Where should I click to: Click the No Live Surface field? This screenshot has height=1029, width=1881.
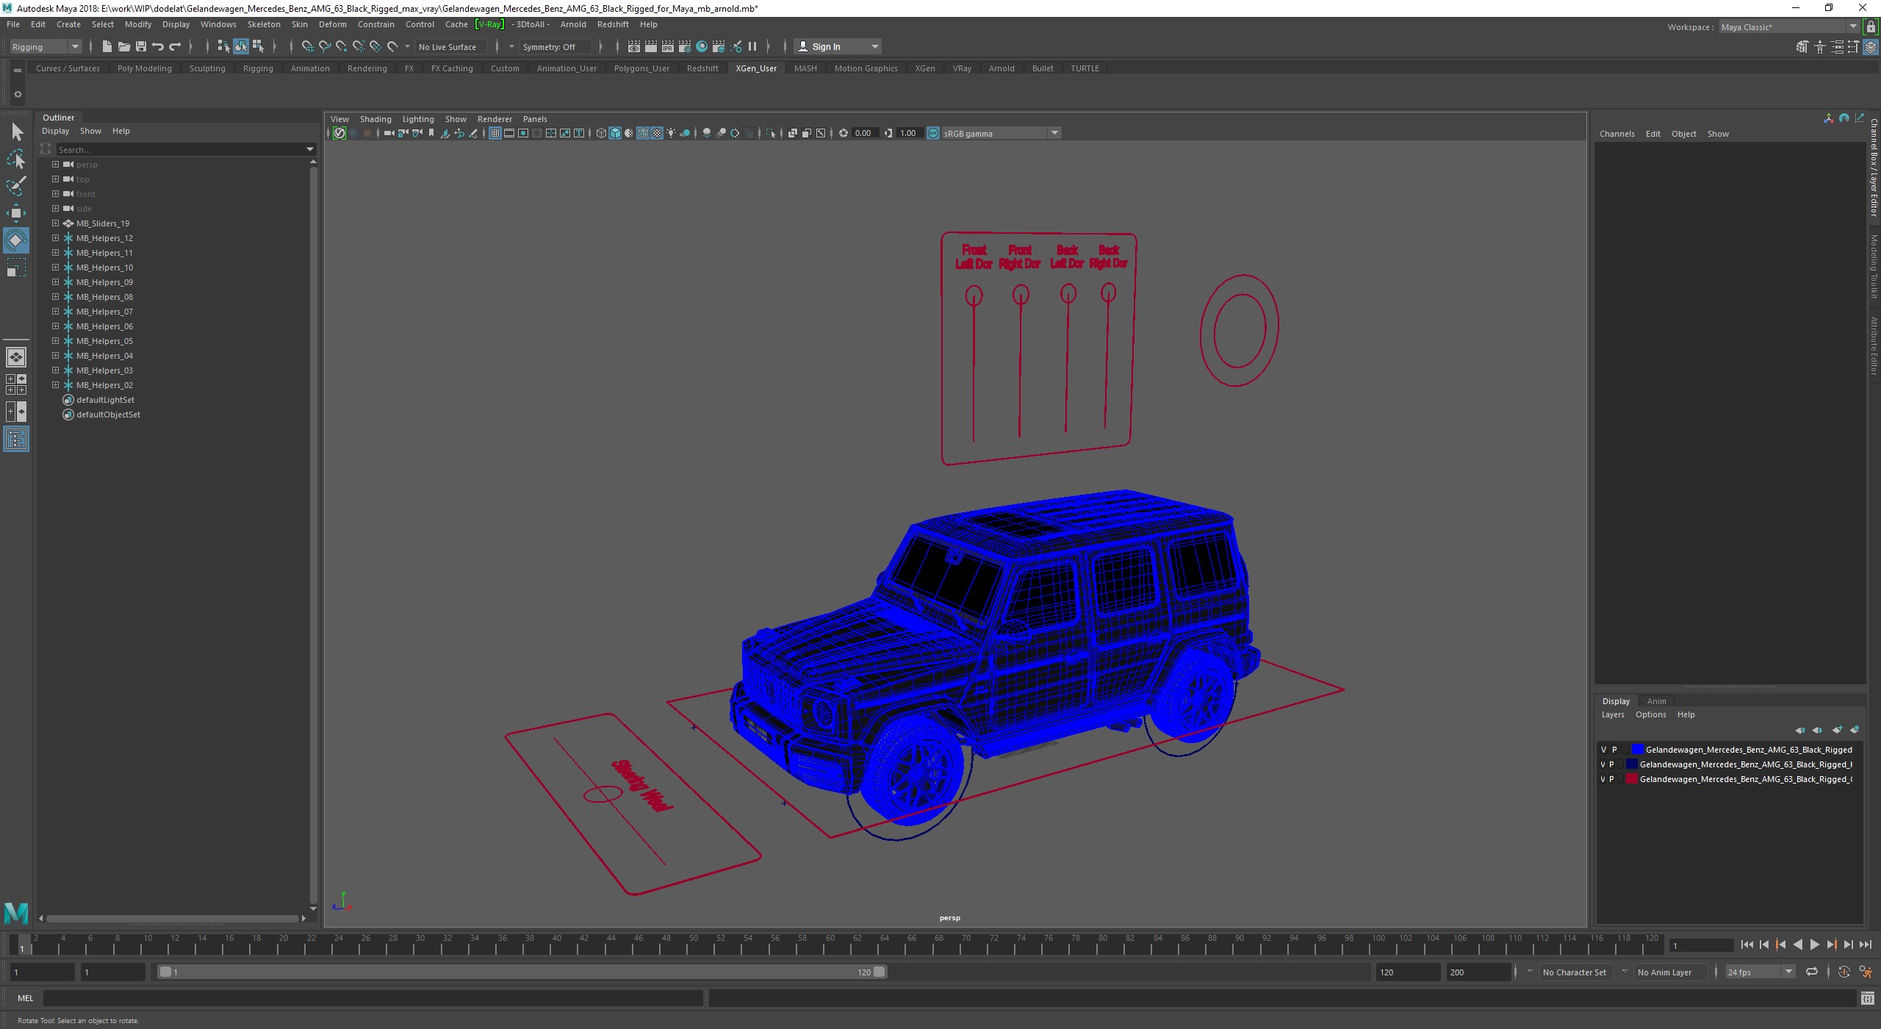(451, 46)
